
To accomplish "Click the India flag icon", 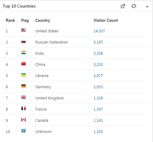I will point(23,53).
